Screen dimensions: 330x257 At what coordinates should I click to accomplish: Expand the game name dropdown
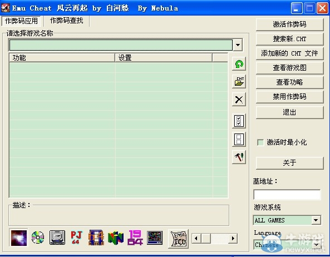coord(238,45)
